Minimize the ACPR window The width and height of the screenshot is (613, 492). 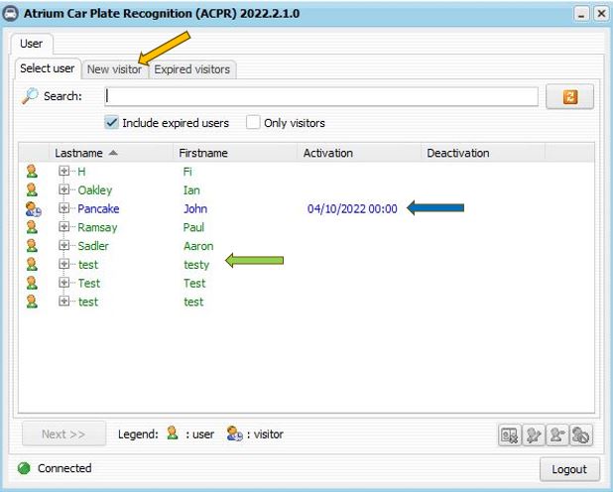[x=581, y=14]
